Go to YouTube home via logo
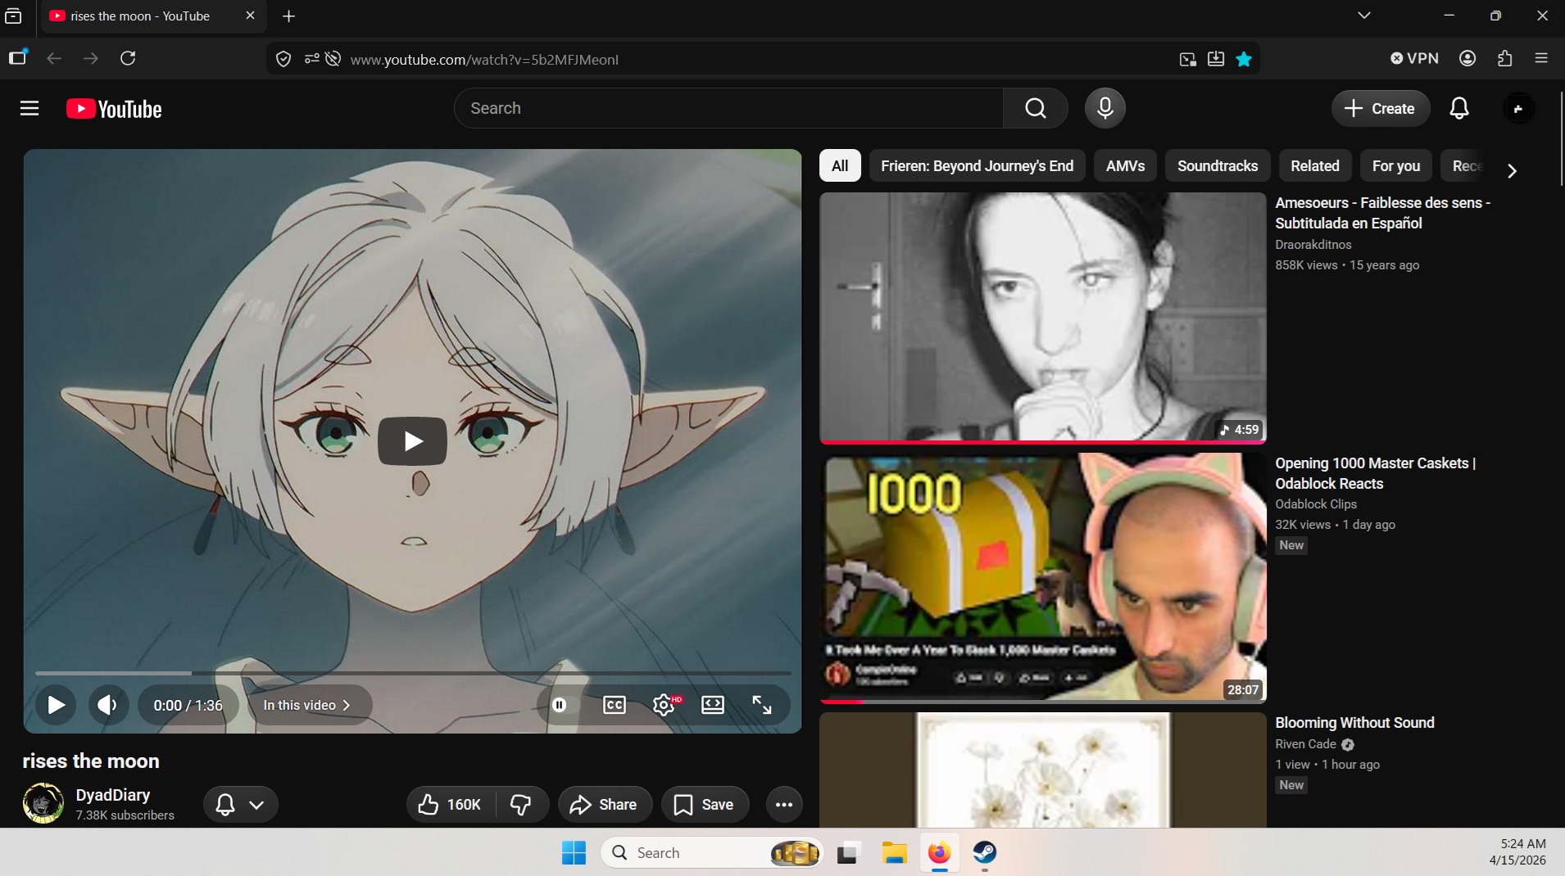 [x=114, y=109]
